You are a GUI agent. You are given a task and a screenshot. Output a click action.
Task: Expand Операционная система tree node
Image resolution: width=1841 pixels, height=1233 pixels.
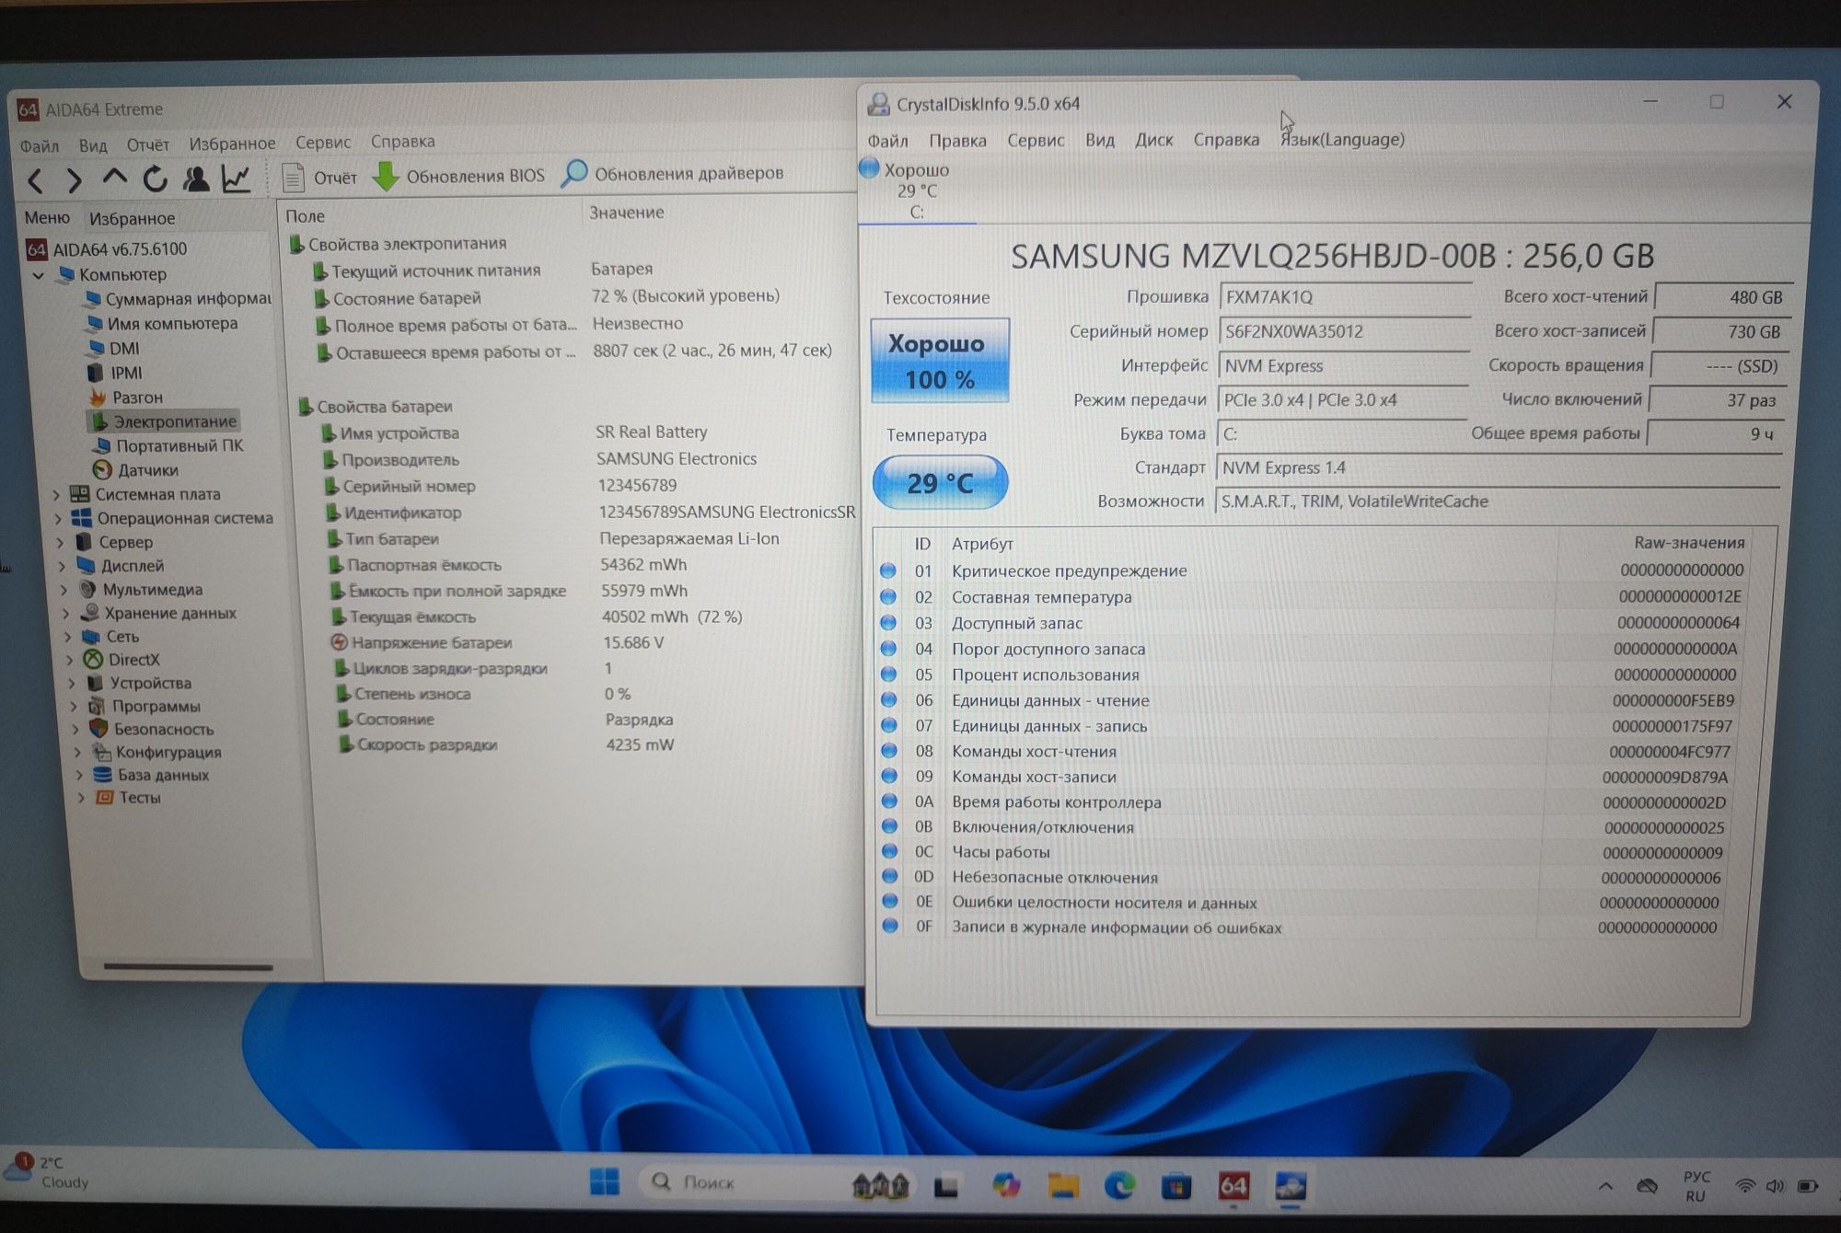[x=58, y=519]
